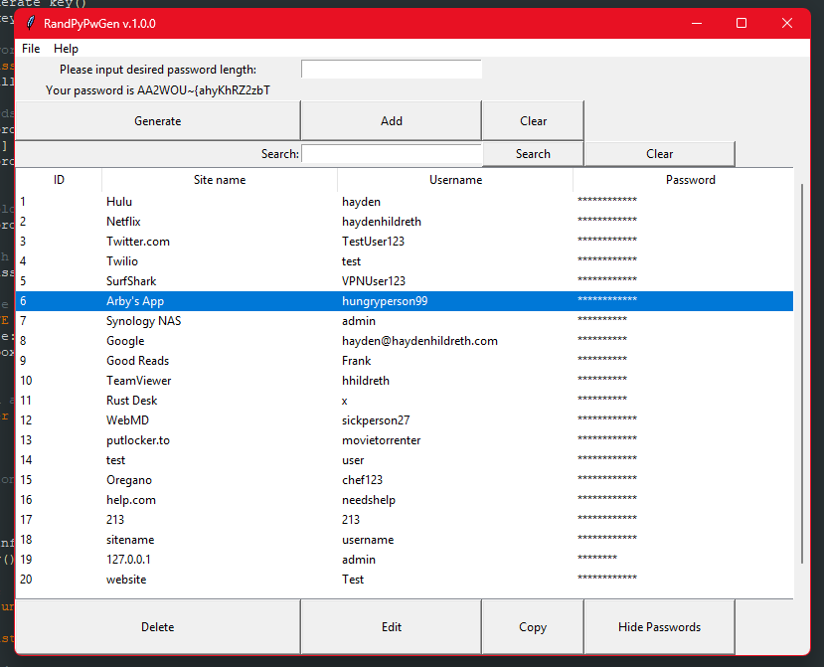Viewport: 824px width, 667px height.
Task: Click the masked password in row 19
Action: (x=597, y=558)
